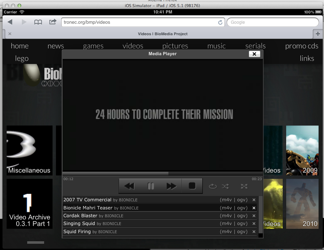Screen dimensions: 324x250
Task: Stop video playback
Action: point(192,186)
